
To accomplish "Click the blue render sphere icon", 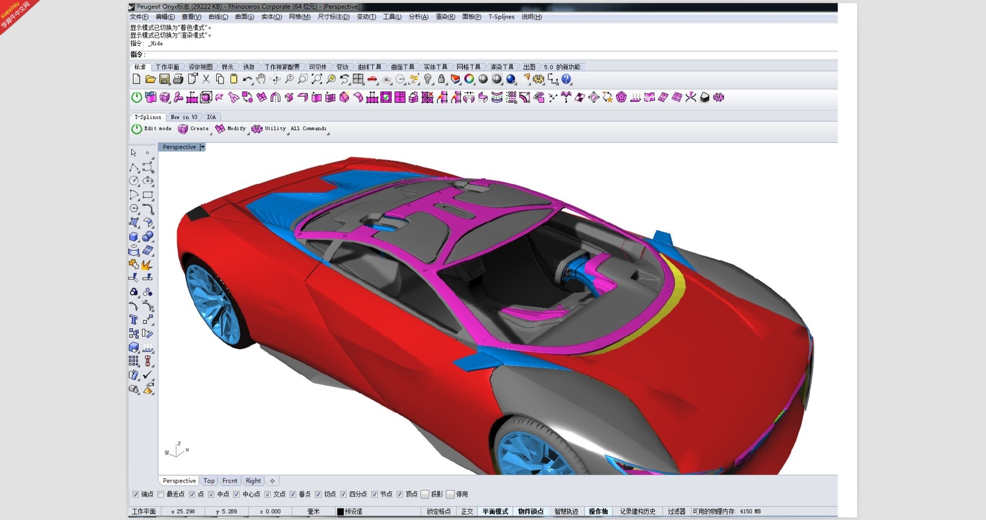I will click(511, 79).
